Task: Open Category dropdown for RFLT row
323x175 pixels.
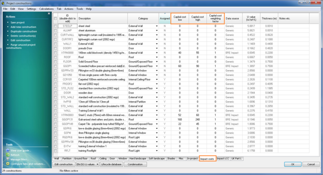Action: [157, 151]
